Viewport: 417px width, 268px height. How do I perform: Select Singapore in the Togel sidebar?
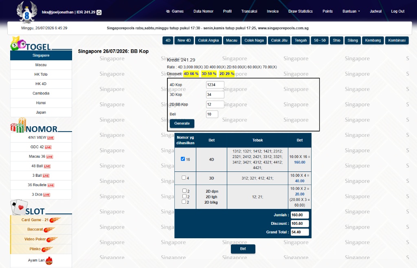(41, 55)
